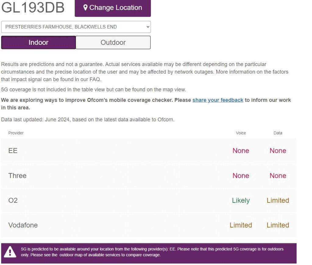The height and width of the screenshot is (265, 312).
Task: Click the Vodafone provider row
Action: [149, 225]
